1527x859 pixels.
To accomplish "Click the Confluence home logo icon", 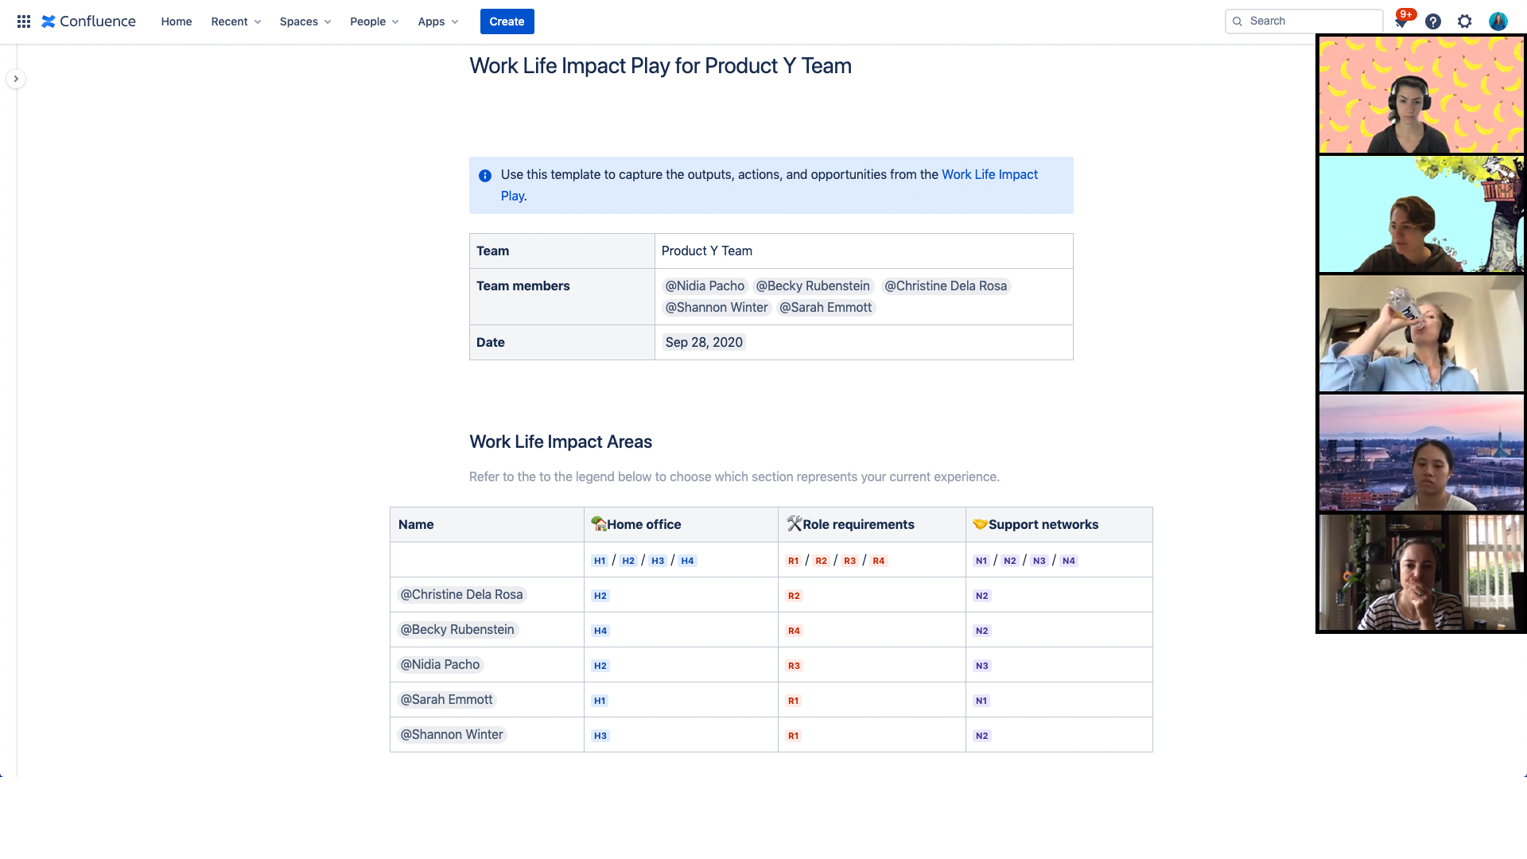I will tap(49, 21).
